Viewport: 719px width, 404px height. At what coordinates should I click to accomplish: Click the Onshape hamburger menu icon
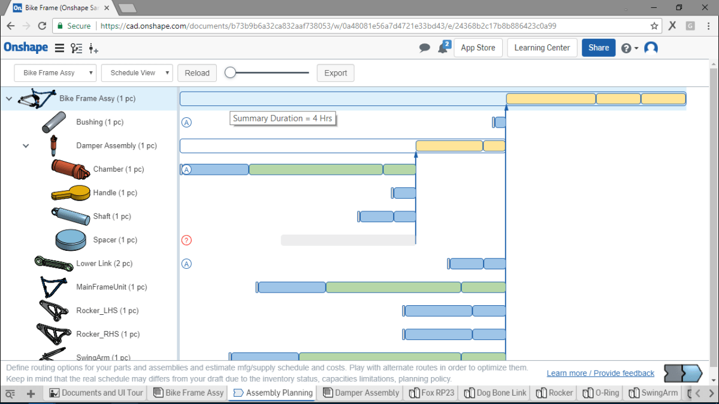point(58,48)
